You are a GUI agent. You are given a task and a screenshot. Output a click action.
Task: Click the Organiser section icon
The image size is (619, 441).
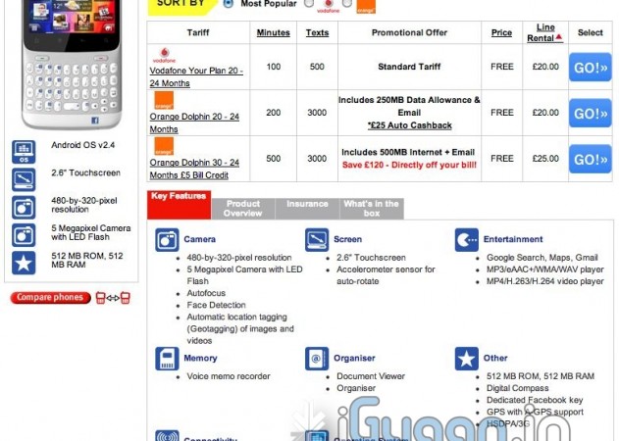tap(316, 359)
